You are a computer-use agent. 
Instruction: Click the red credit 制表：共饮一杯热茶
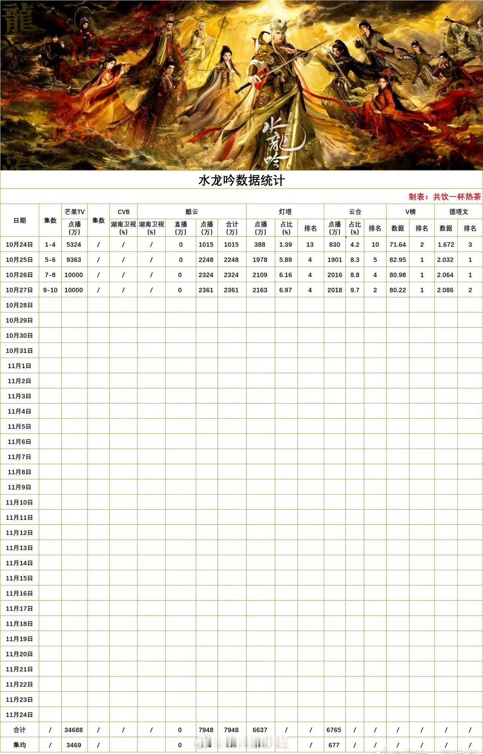(445, 197)
